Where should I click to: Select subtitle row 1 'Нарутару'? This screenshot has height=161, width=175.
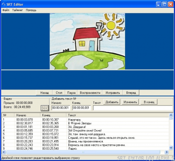pyautogui.click(x=85, y=120)
